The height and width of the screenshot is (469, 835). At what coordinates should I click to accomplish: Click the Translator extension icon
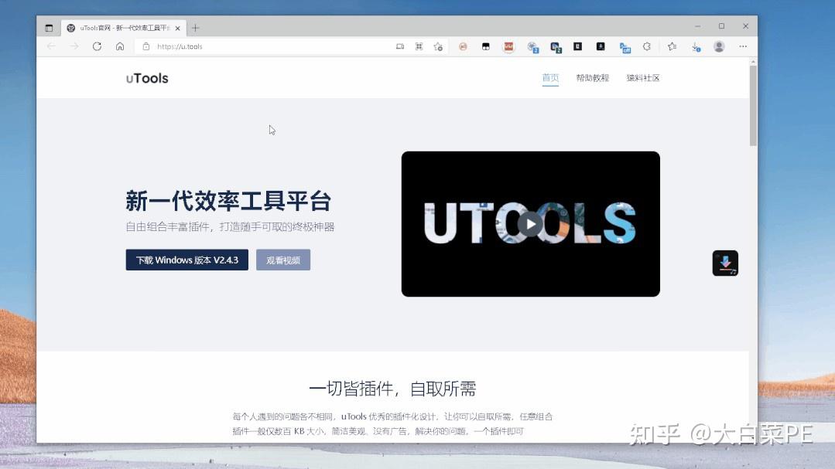pyautogui.click(x=624, y=46)
